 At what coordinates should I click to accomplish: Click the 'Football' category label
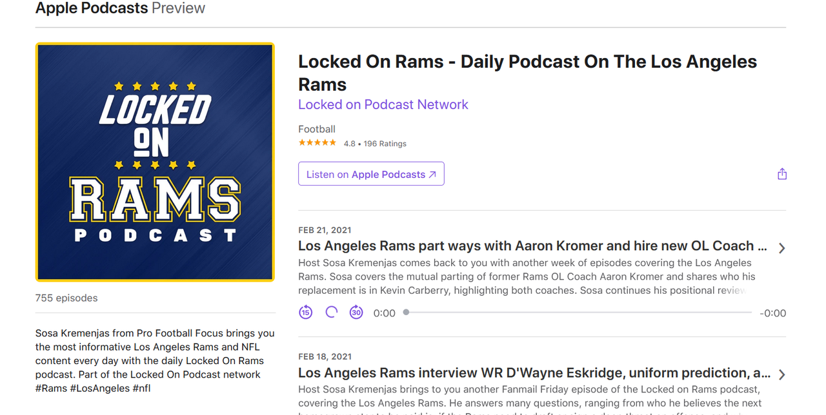[x=317, y=129]
